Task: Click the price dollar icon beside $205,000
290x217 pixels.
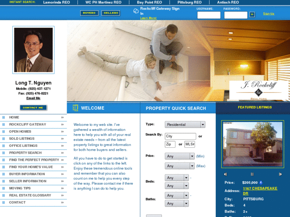Action: click(x=261, y=183)
